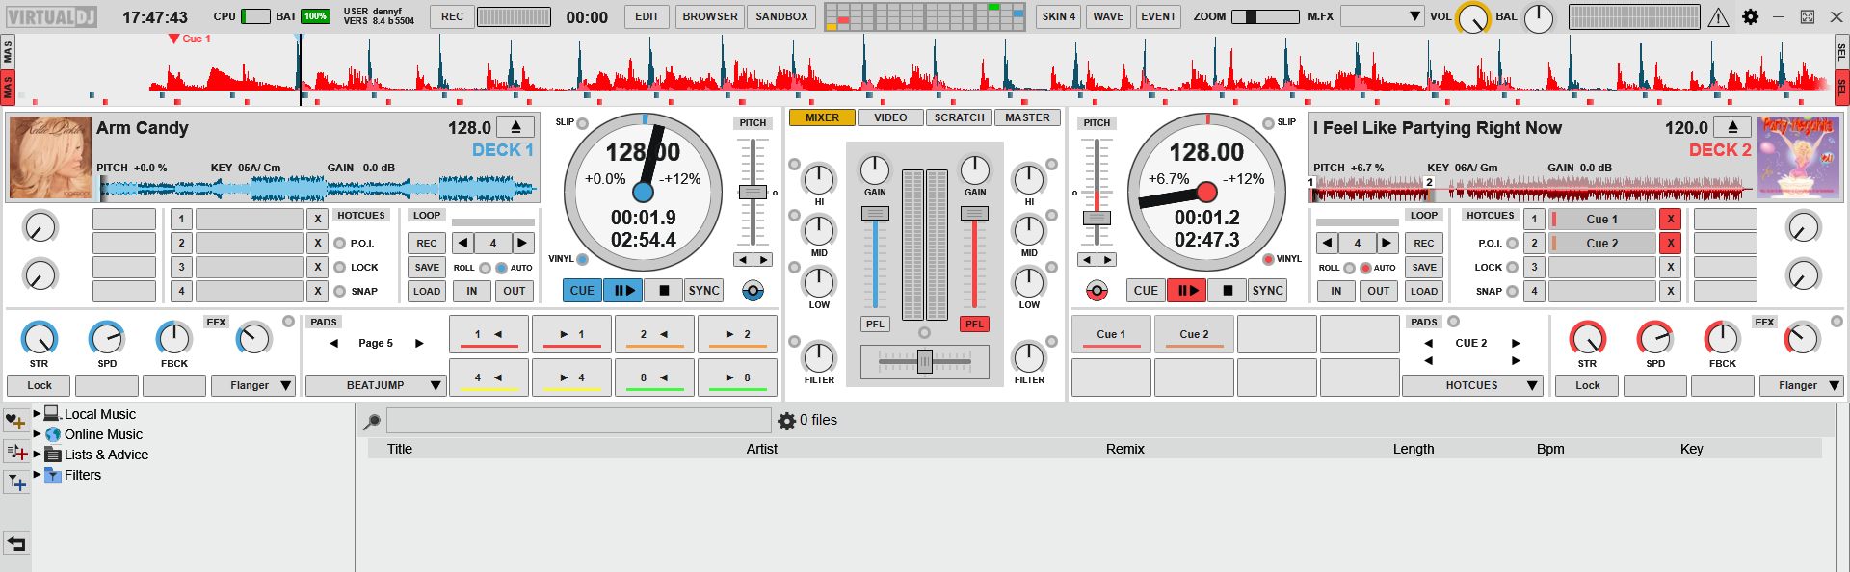Viewport: 1850px width, 572px height.
Task: Toggle left channel PFL headphone cue
Action: [875, 324]
